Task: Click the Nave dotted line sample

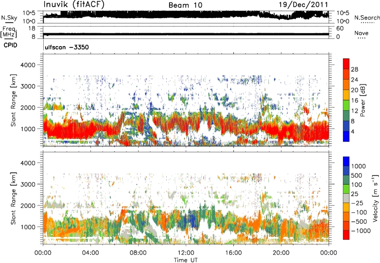Action: pyautogui.click(x=361, y=38)
